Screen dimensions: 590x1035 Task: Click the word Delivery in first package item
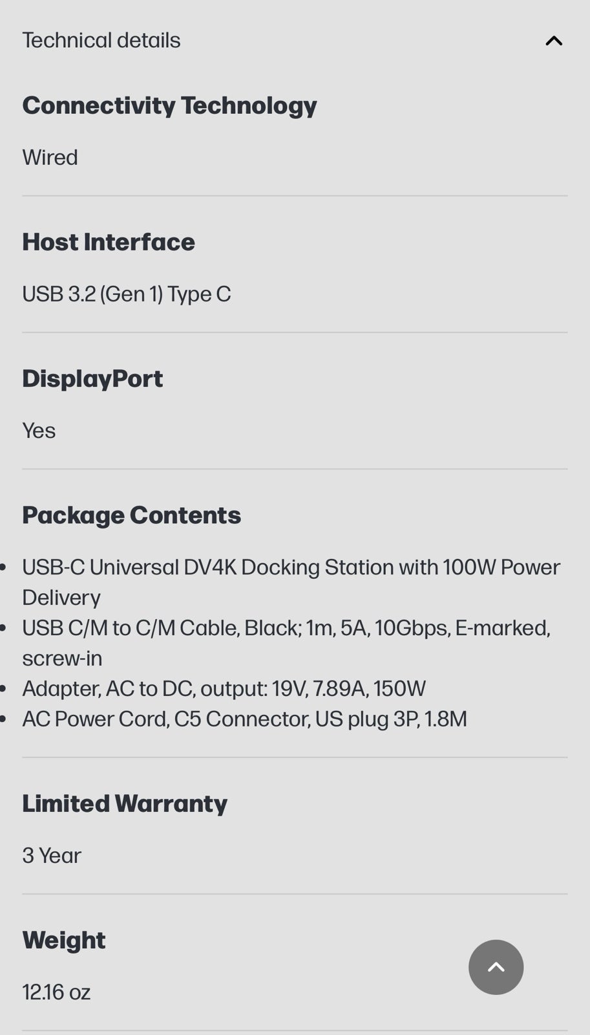[x=61, y=598]
